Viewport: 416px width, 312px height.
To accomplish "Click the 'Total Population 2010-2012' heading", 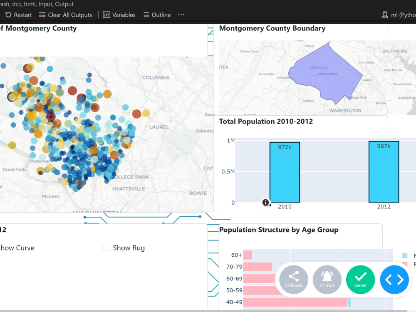I will click(266, 121).
